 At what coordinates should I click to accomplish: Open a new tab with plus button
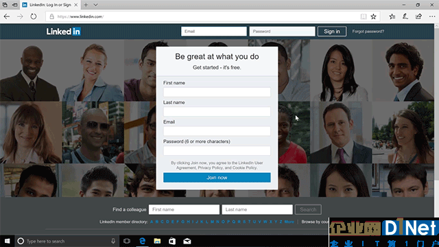86,5
